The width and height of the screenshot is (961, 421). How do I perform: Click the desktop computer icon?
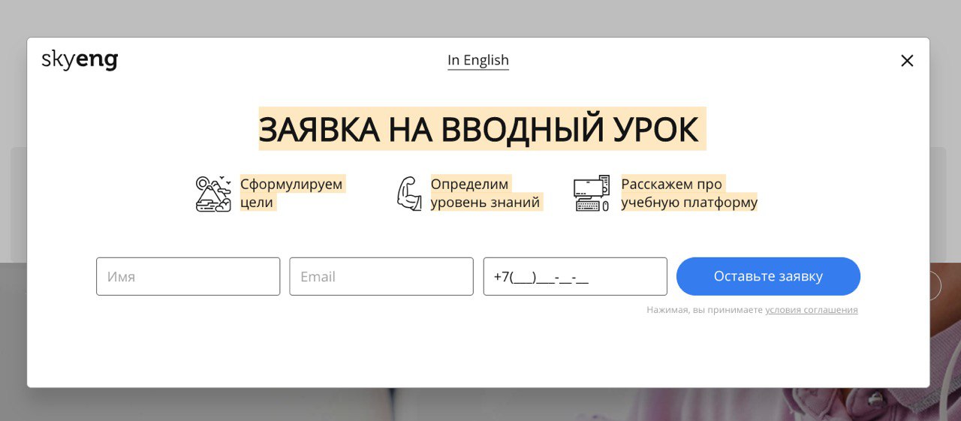[592, 194]
